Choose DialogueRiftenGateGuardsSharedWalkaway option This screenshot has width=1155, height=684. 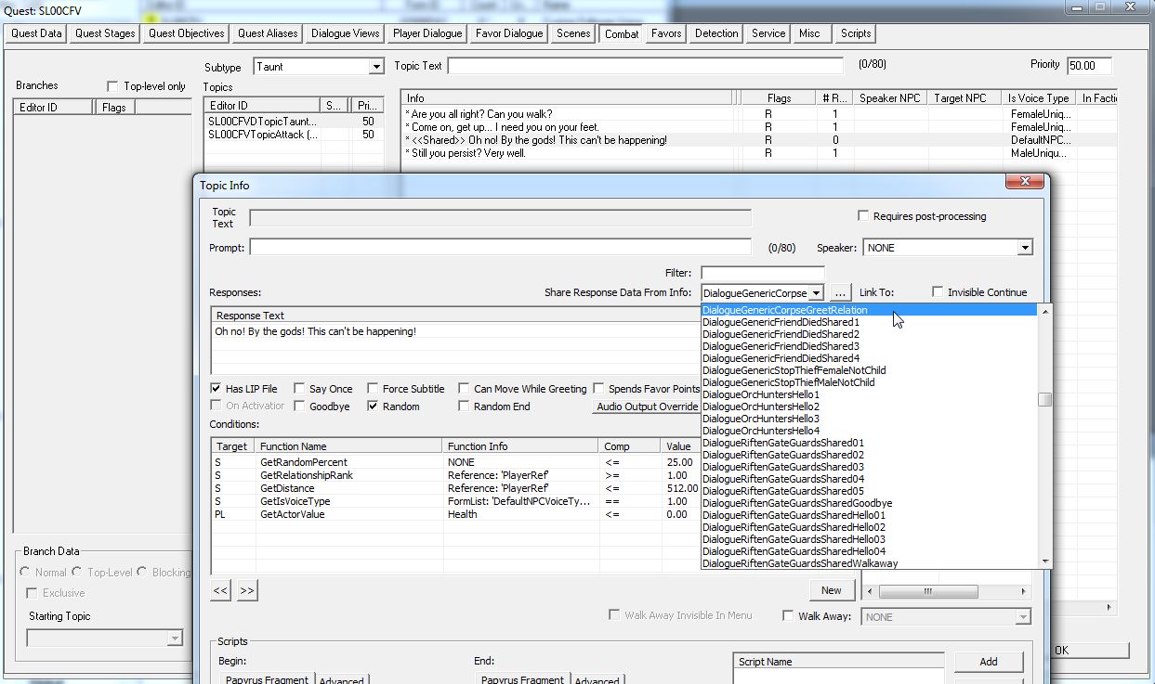(871, 563)
